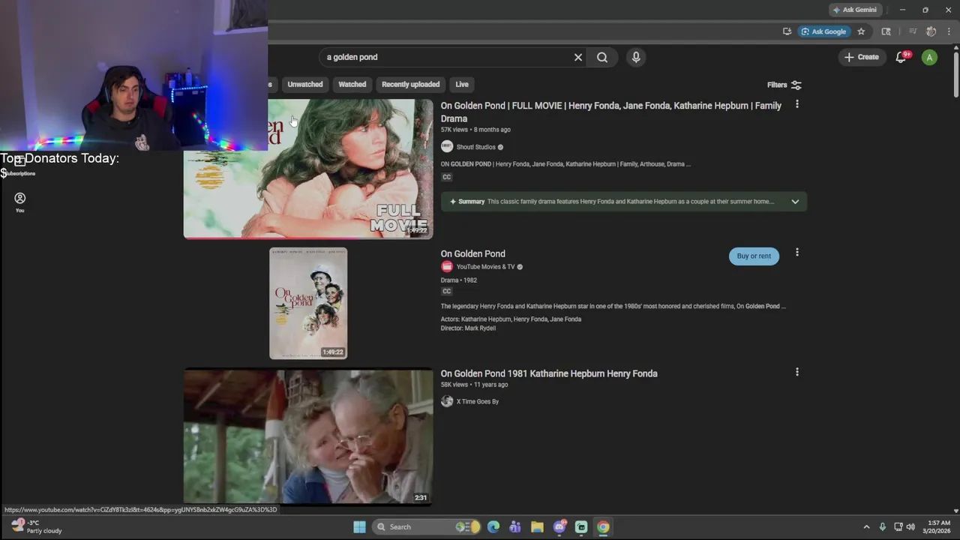Click the Windows taskbar Search box
This screenshot has height=540, width=960.
pyautogui.click(x=427, y=526)
